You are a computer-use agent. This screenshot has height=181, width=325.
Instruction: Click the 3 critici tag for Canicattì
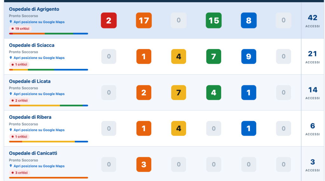(19, 173)
